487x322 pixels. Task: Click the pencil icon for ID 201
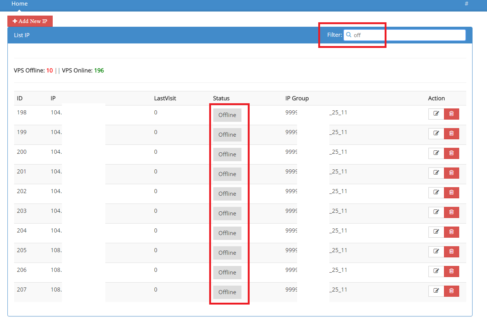[436, 173]
